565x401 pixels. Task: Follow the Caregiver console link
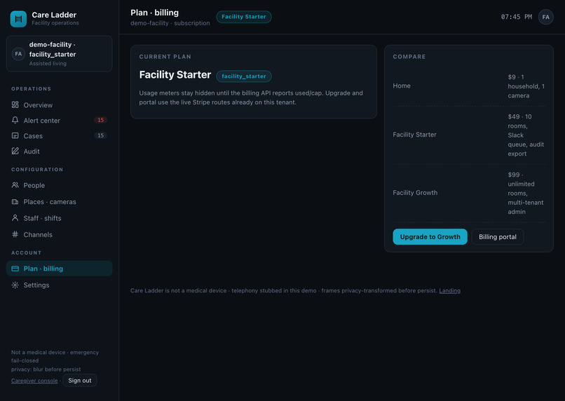tap(34, 381)
